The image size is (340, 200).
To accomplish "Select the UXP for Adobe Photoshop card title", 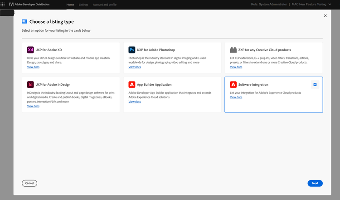I will click(156, 50).
